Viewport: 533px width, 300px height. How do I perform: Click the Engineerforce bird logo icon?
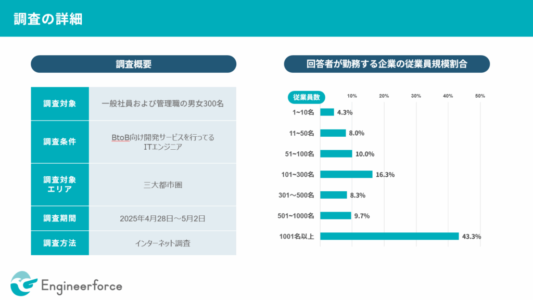[x=24, y=284]
